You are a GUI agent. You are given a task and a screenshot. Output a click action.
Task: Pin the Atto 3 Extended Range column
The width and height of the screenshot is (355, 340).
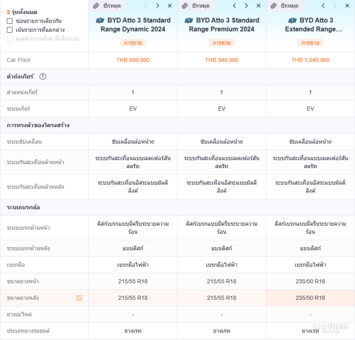(284, 6)
